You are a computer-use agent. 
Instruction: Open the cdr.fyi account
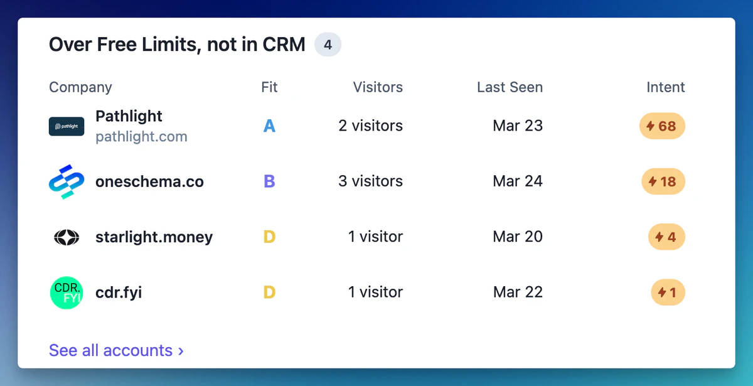point(119,292)
